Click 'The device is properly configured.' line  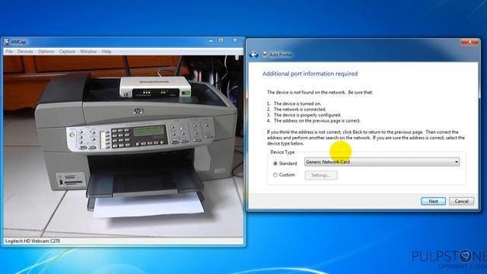pyautogui.click(x=307, y=115)
